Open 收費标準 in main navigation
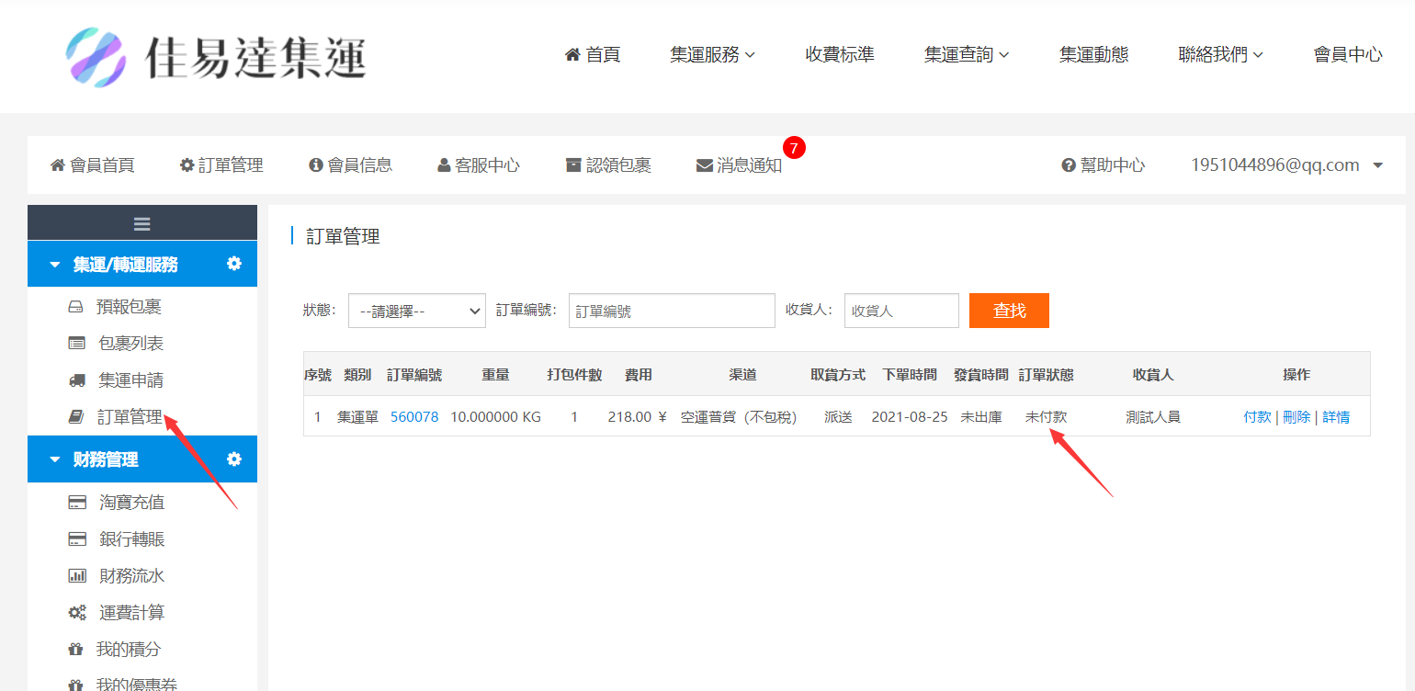 [x=840, y=55]
